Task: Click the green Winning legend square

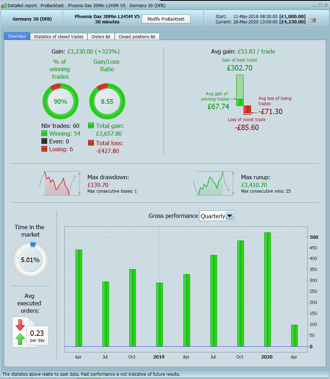Action: click(x=44, y=134)
